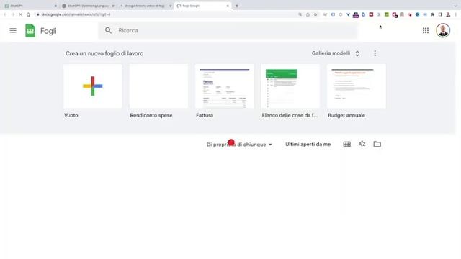Open the account profile avatar
461x259 pixels.
tap(443, 30)
